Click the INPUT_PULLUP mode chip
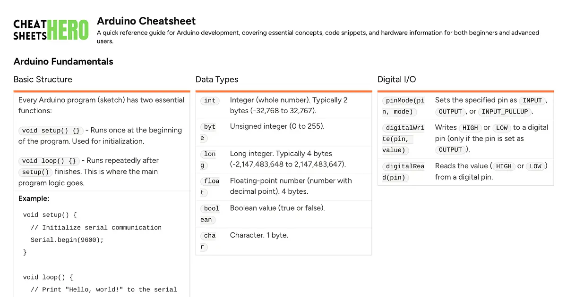The width and height of the screenshot is (567, 297). click(x=505, y=112)
